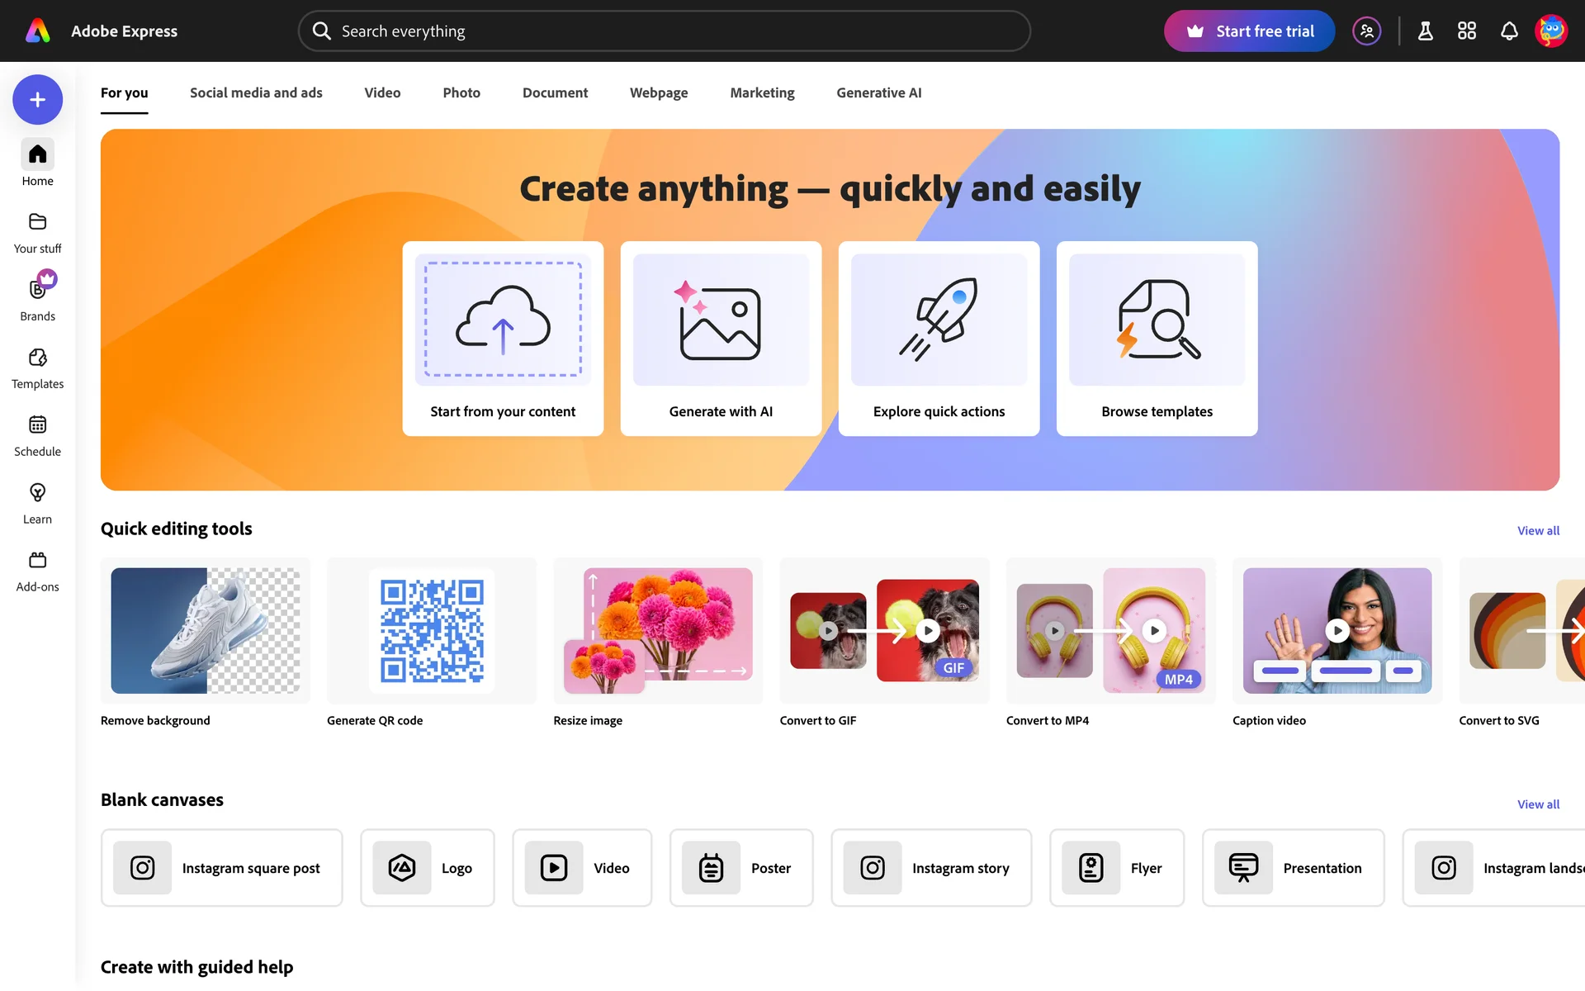Click the notifications bell icon

pos(1508,31)
